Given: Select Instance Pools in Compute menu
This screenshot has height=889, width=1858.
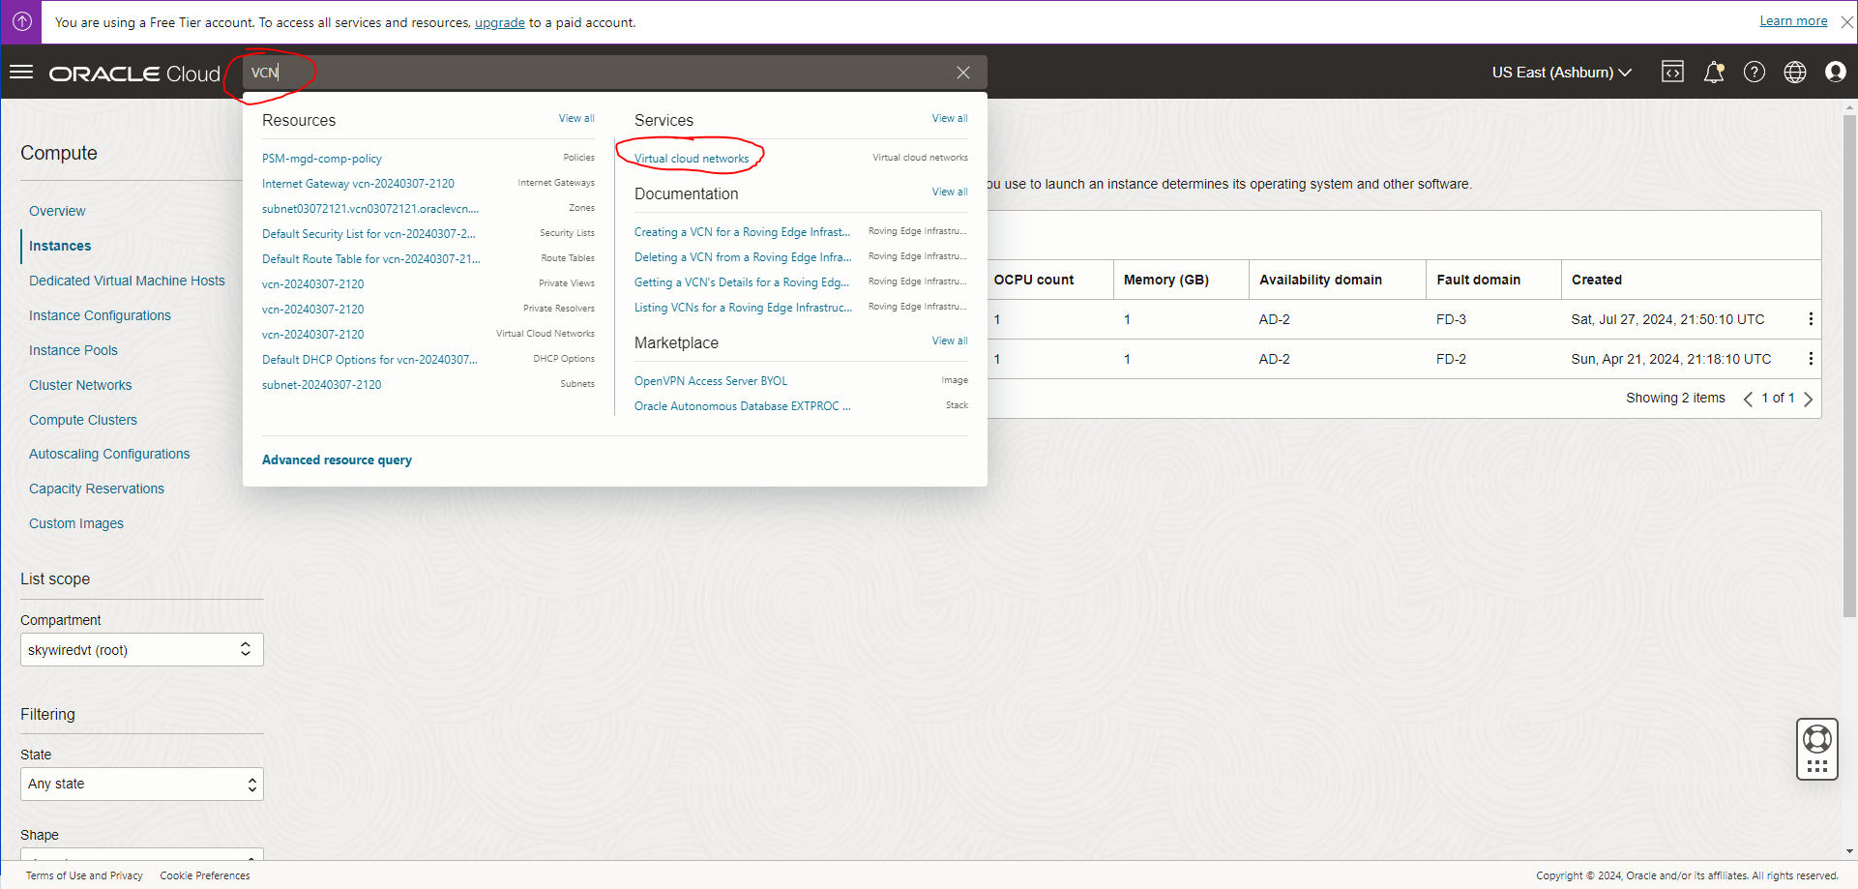Looking at the screenshot, I should point(74,350).
